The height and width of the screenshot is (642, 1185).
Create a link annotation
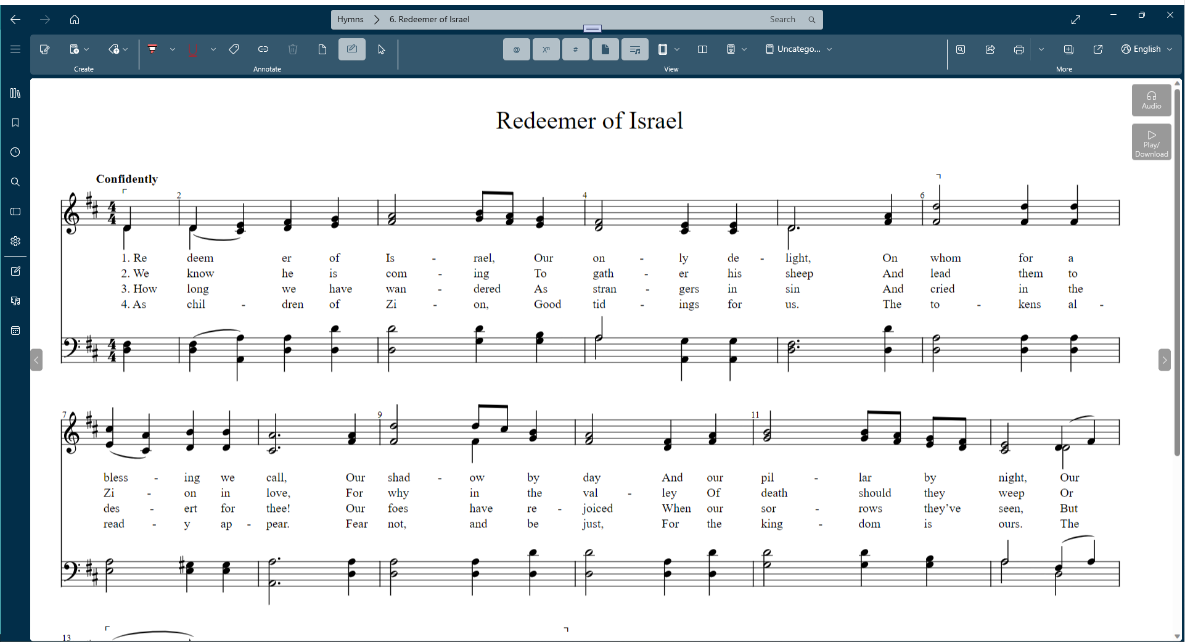(x=263, y=49)
